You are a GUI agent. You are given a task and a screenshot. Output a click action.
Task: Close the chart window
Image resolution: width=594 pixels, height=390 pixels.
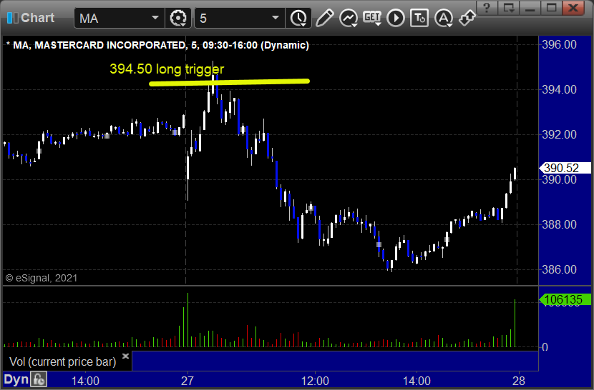pyautogui.click(x=573, y=8)
